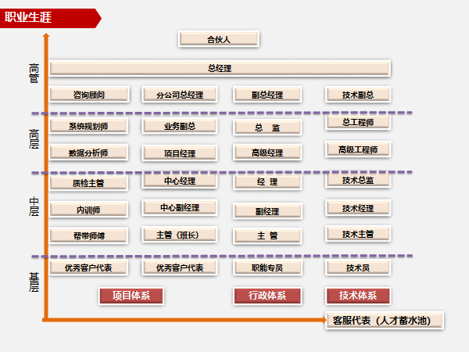Select the 分公司总经理 box
Image resolution: width=469 pixels, height=352 pixels.
180,95
